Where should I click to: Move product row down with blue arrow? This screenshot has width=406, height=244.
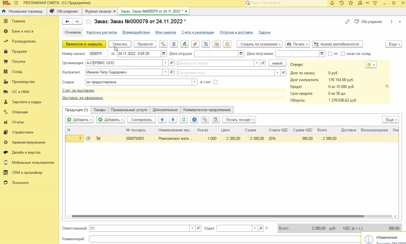coord(173,120)
